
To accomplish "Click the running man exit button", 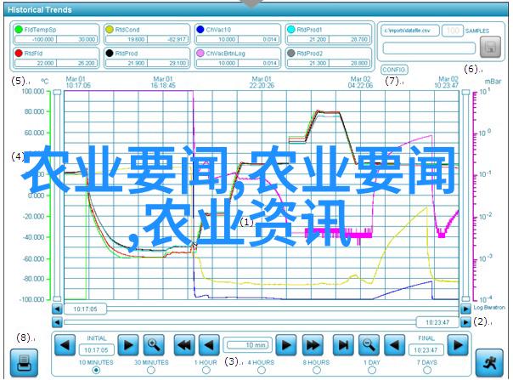I will coord(489,362).
